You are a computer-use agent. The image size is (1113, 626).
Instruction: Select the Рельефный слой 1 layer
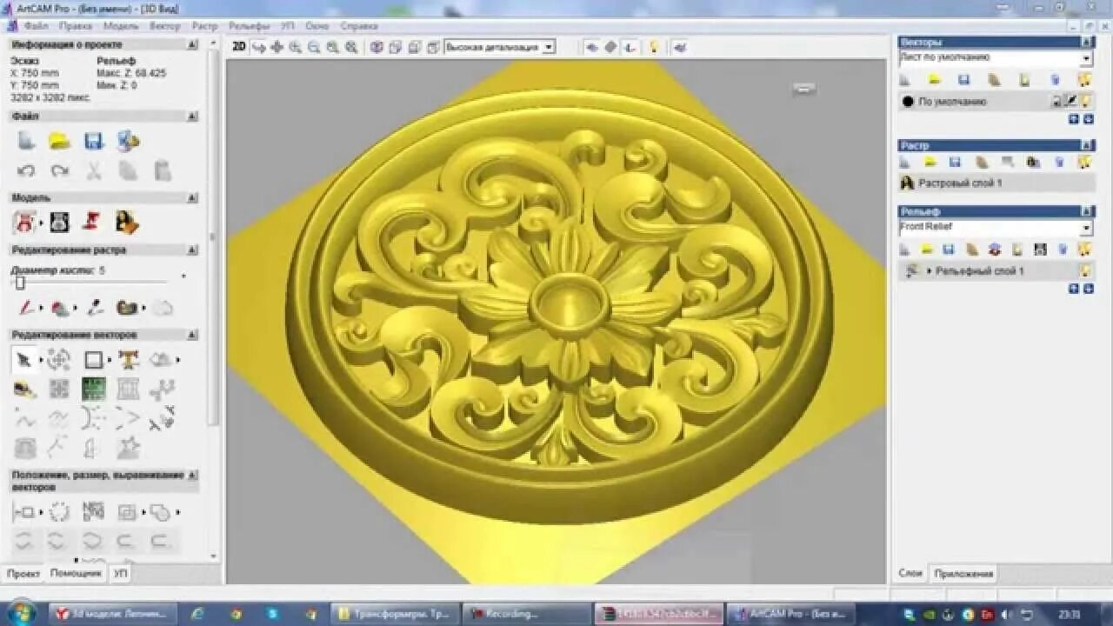996,271
